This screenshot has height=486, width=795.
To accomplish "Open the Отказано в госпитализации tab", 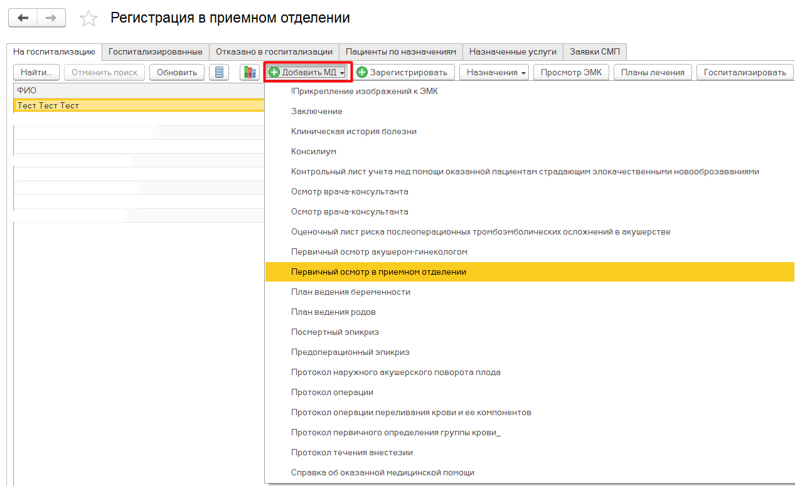I will point(274,51).
